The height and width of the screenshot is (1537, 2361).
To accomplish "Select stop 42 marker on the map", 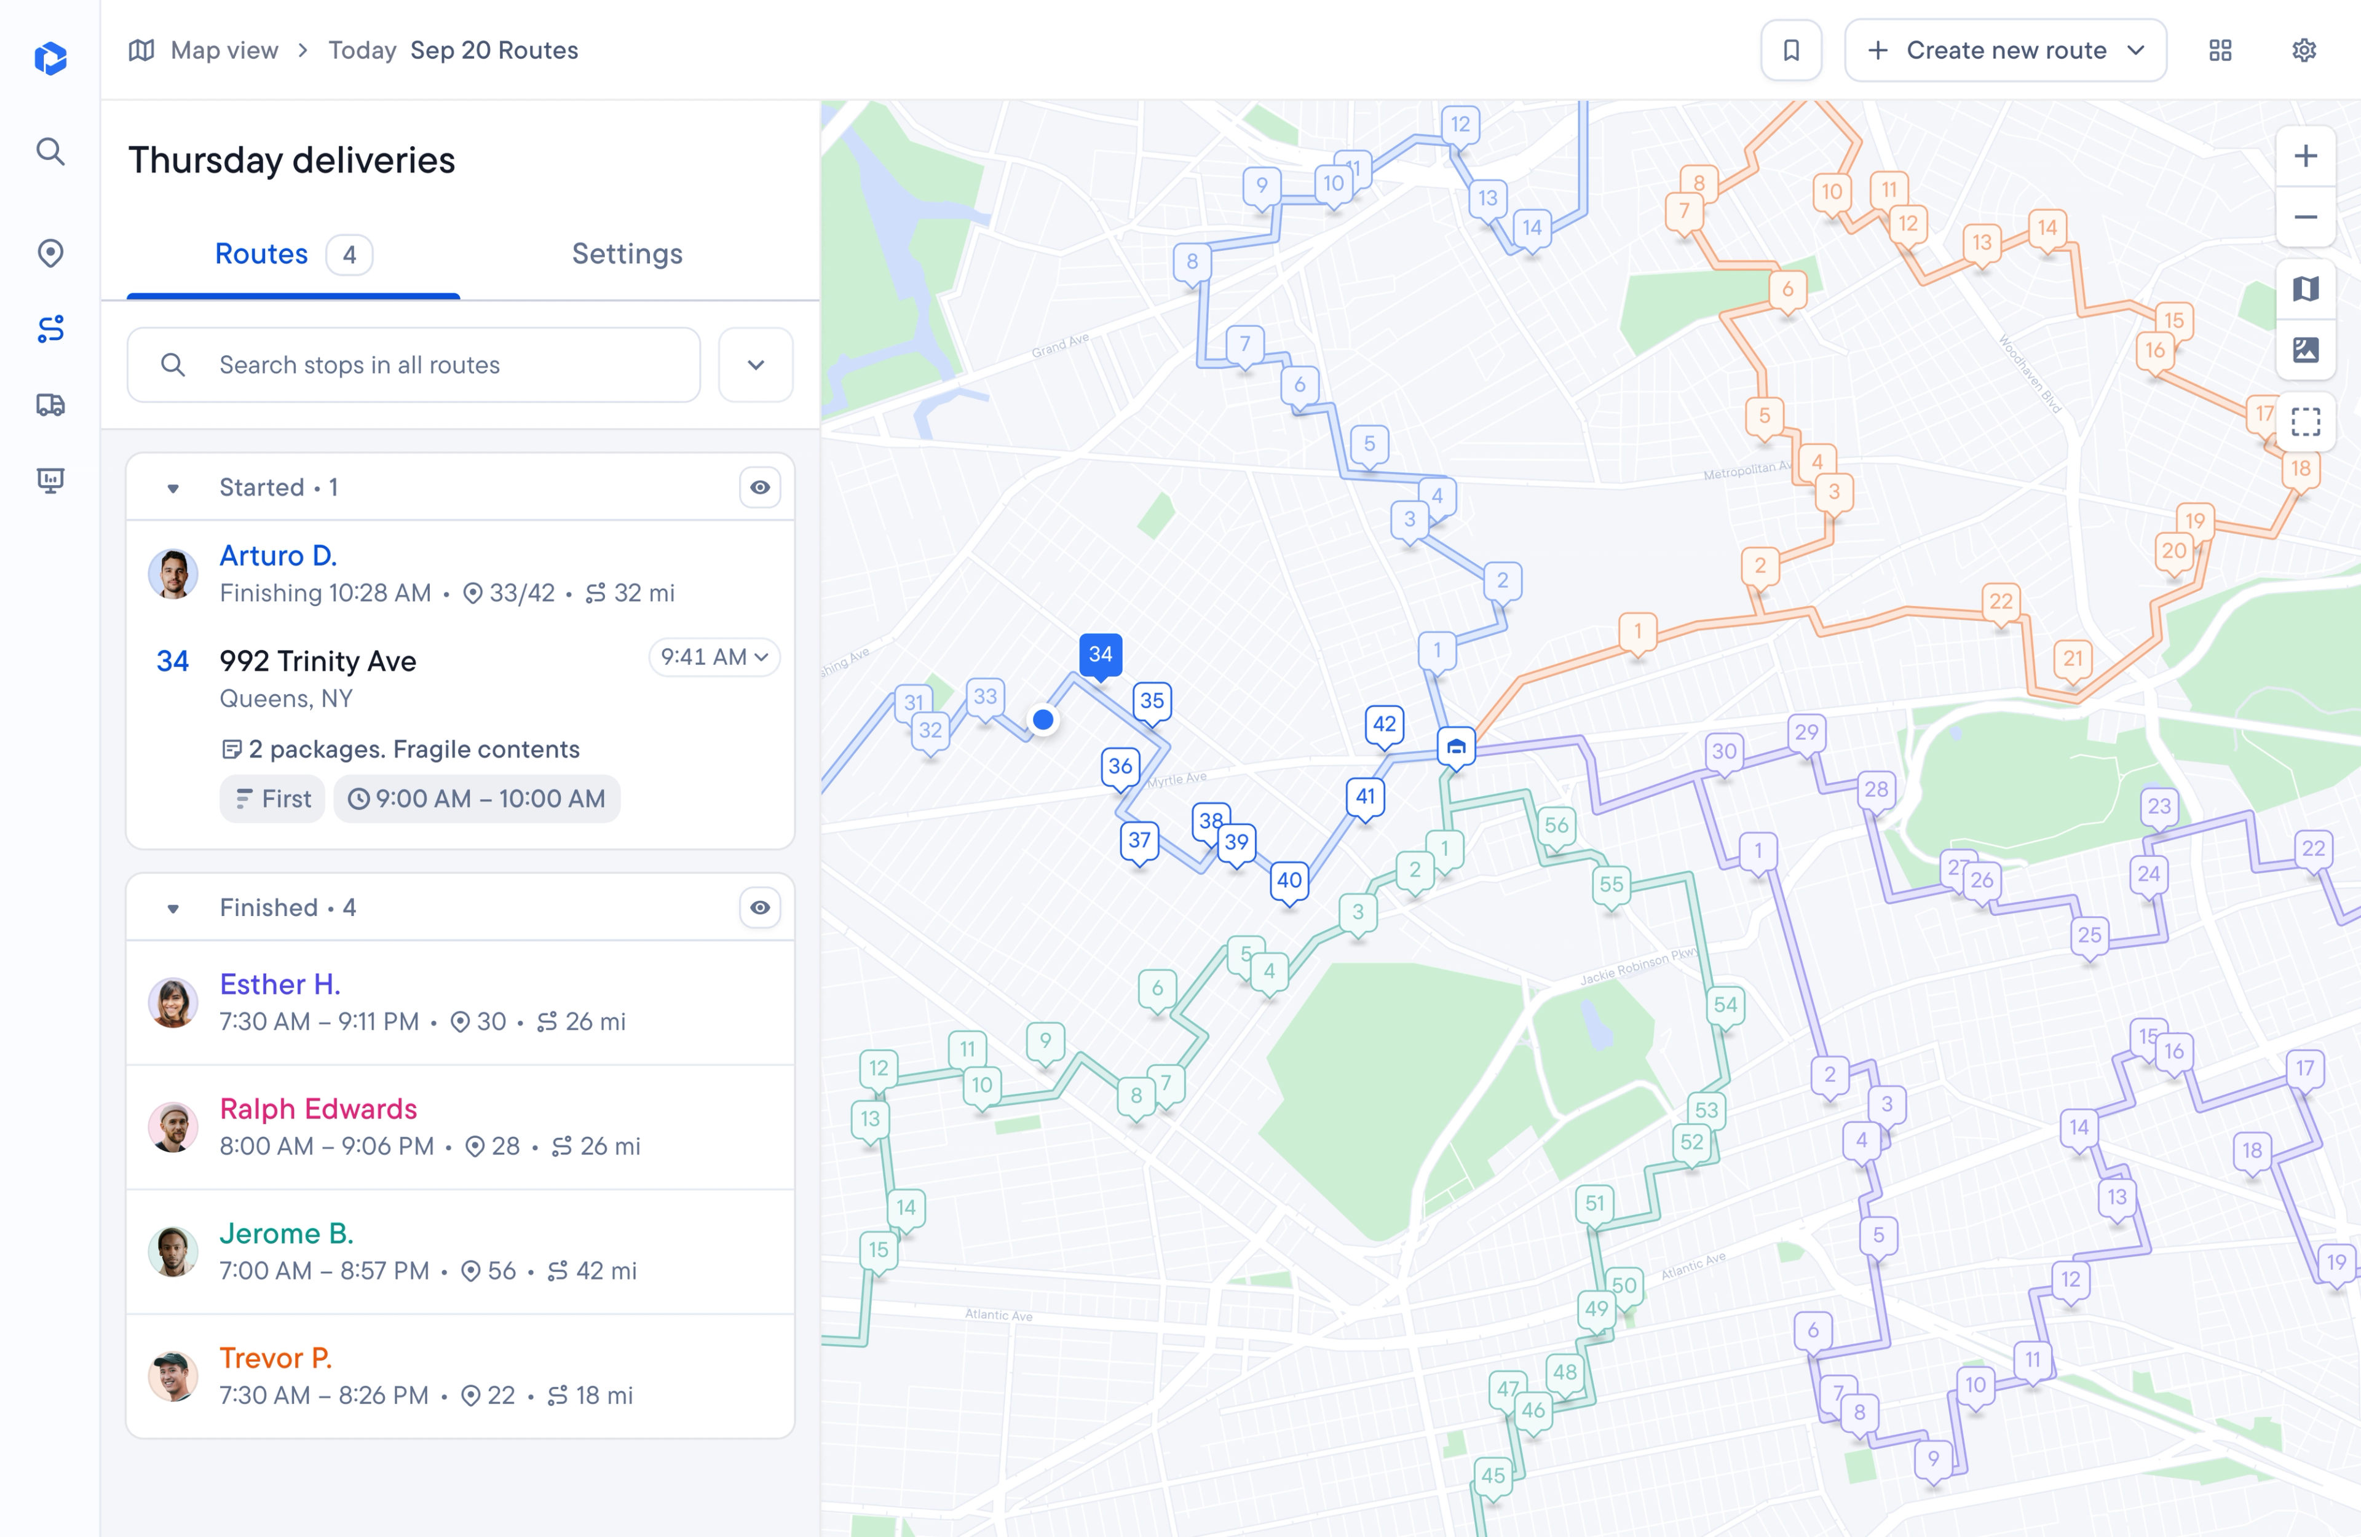I will (x=1385, y=726).
